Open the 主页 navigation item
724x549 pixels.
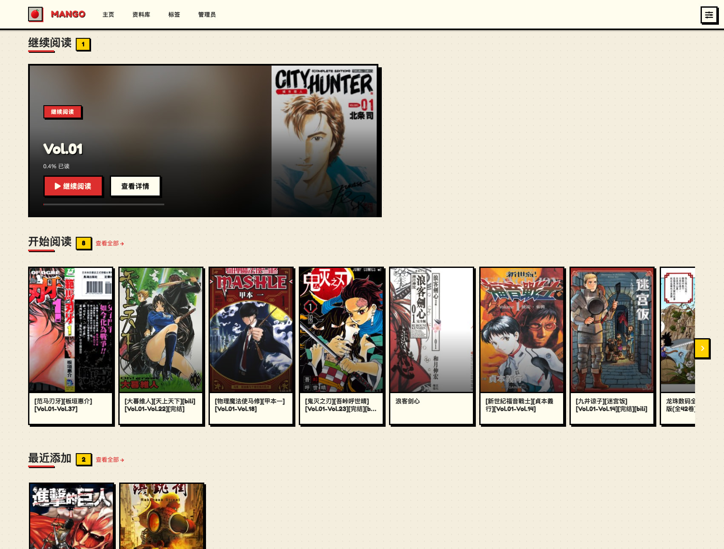tap(108, 14)
